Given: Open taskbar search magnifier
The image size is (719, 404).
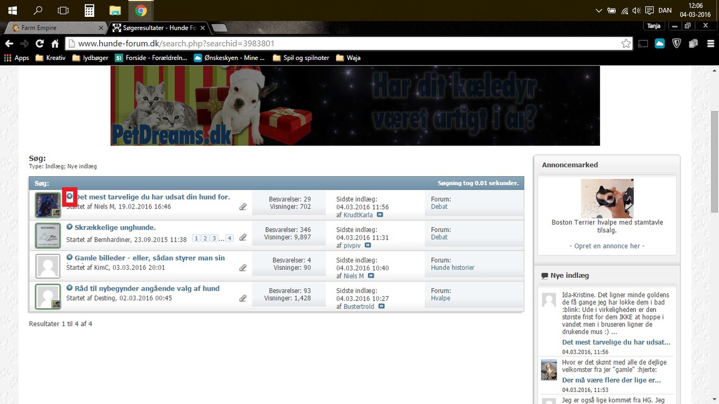Looking at the screenshot, I should (38, 10).
